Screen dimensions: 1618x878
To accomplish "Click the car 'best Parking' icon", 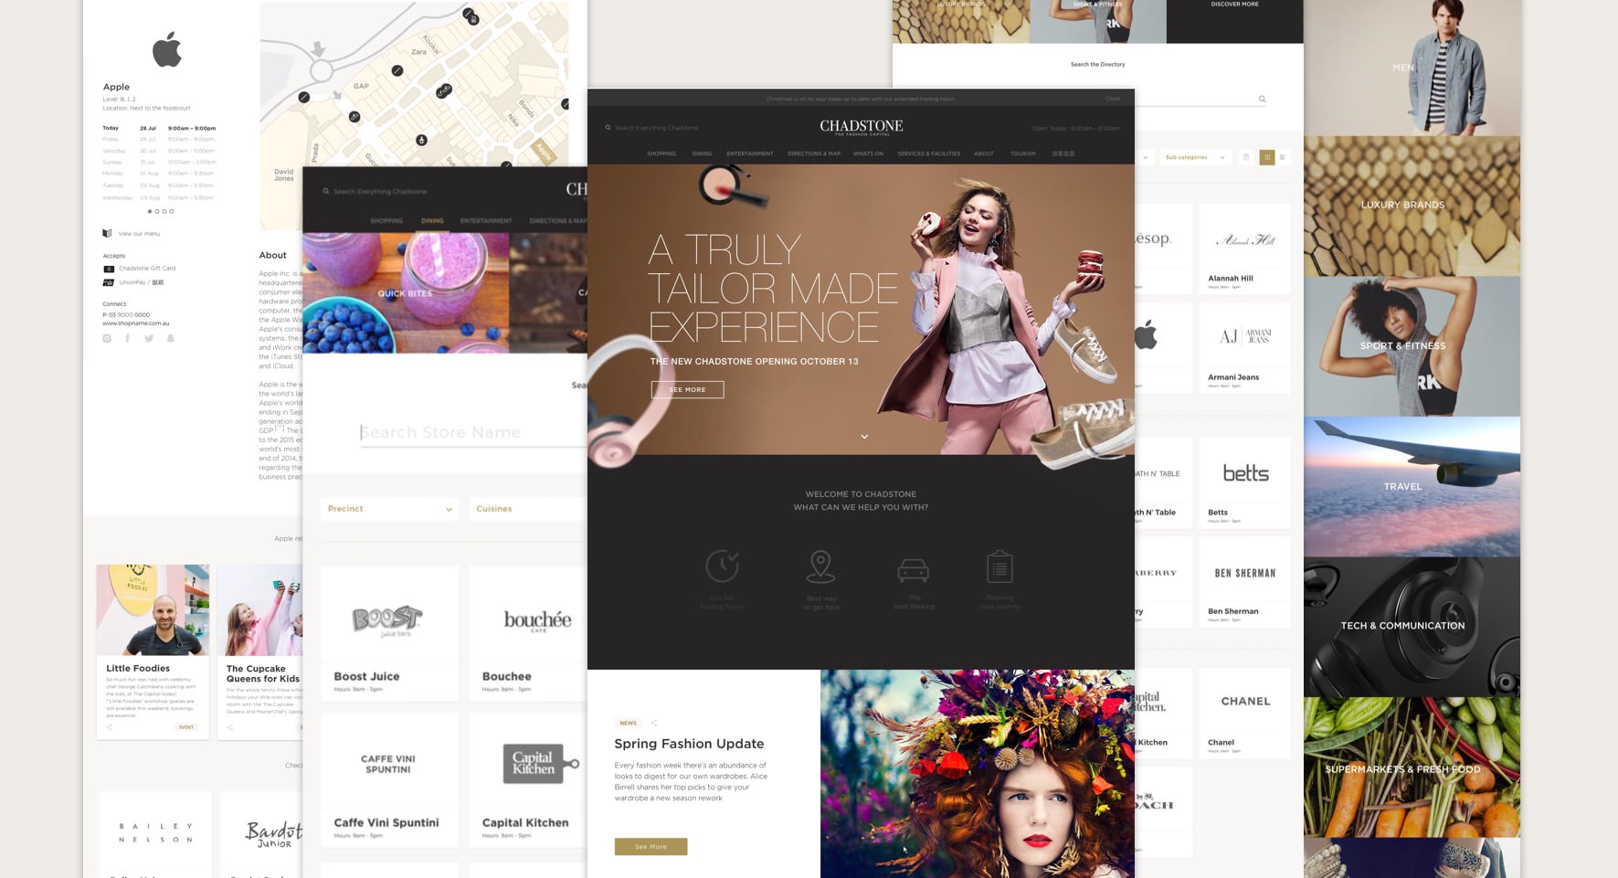I will 913,570.
